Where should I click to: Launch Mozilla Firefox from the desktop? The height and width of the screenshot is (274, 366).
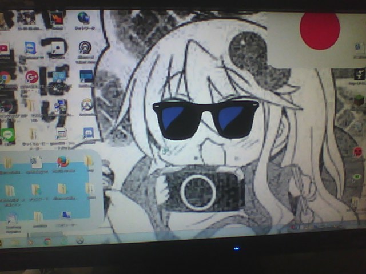coord(63,162)
